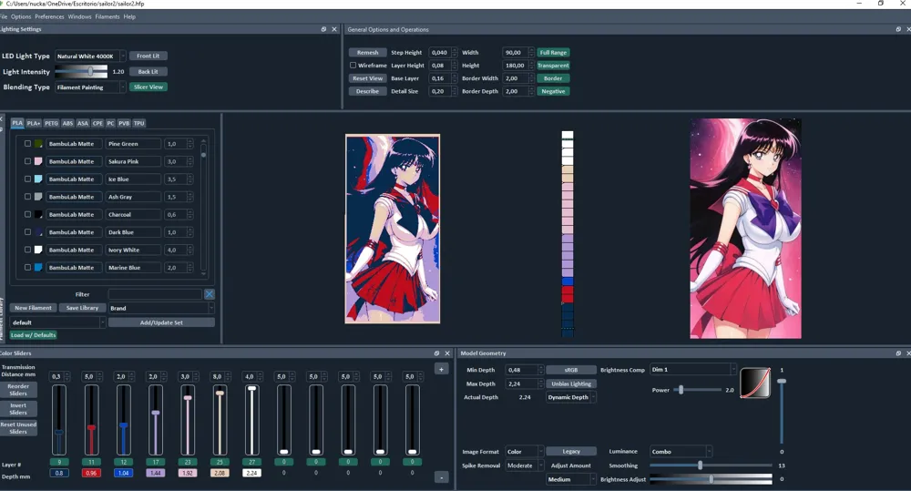
Task: Open the Image Format Color dropdown
Action: pos(525,452)
